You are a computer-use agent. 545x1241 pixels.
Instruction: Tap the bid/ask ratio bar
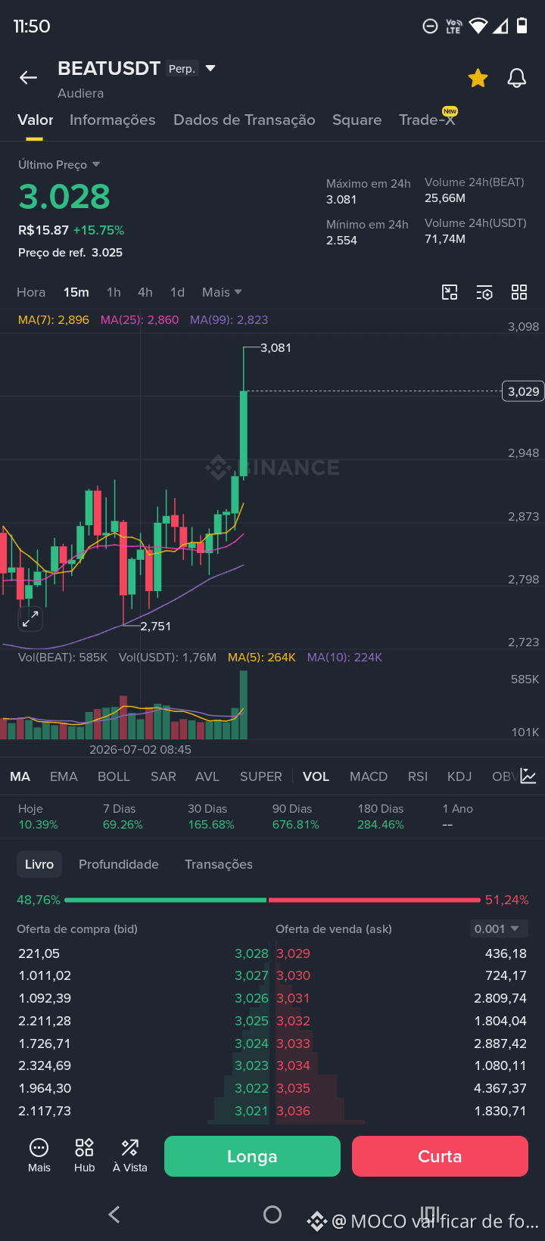[272, 900]
